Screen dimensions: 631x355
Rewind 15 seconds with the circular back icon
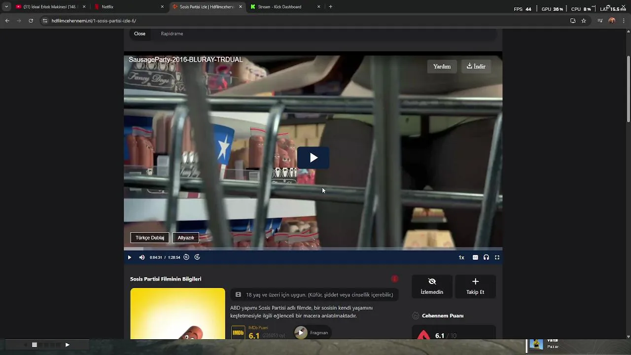pyautogui.click(x=186, y=257)
